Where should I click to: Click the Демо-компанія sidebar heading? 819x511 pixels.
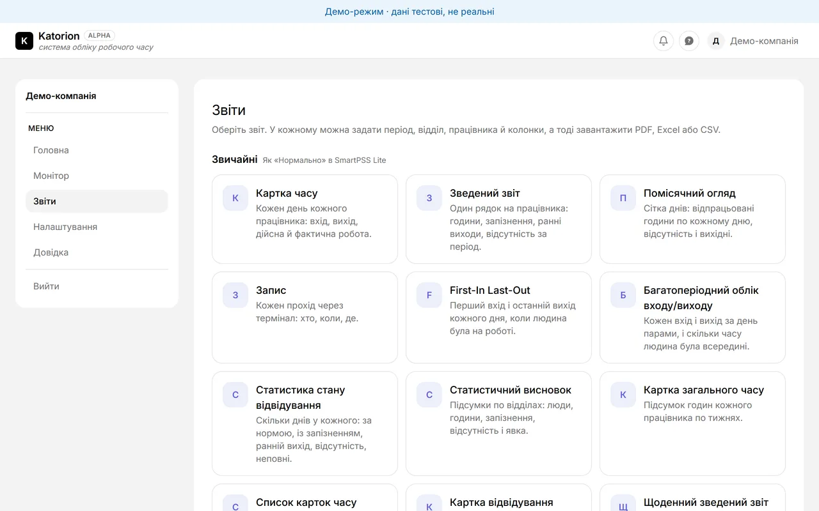[x=61, y=96]
